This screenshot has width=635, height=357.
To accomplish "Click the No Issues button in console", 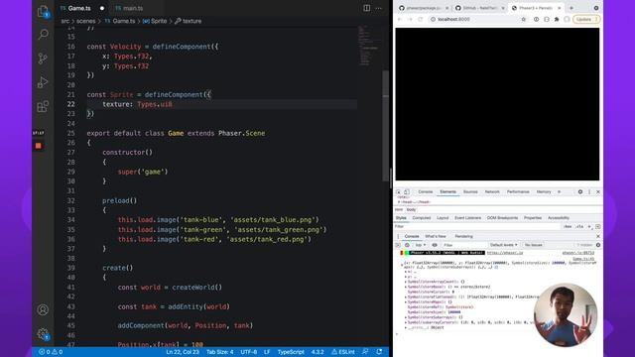I will tap(534, 245).
